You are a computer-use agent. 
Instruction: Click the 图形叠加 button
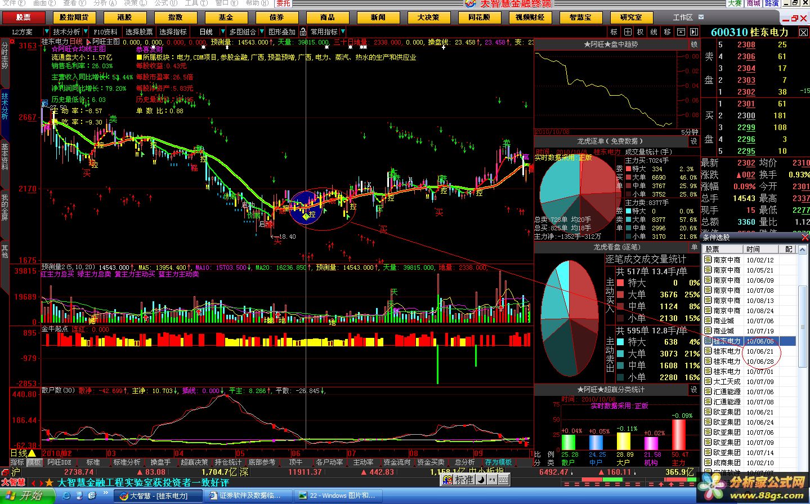(282, 32)
